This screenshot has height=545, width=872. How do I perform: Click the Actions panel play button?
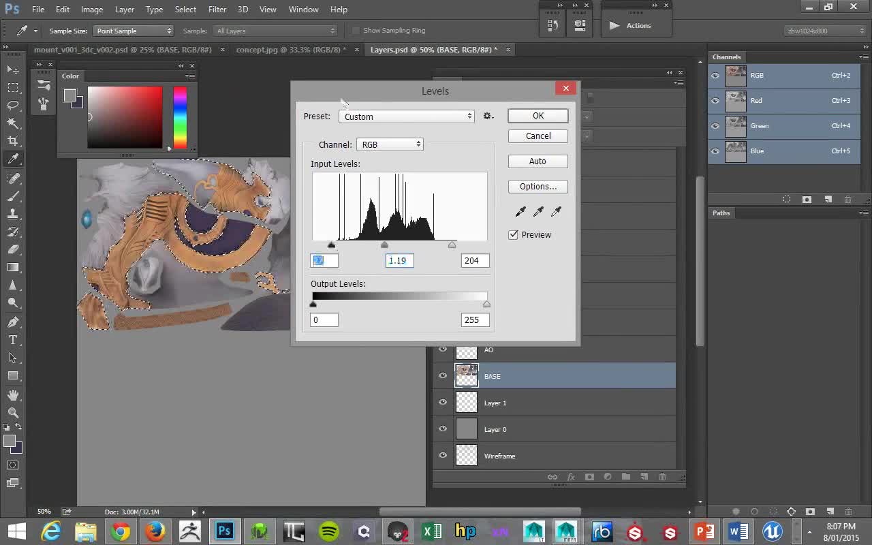tap(614, 26)
